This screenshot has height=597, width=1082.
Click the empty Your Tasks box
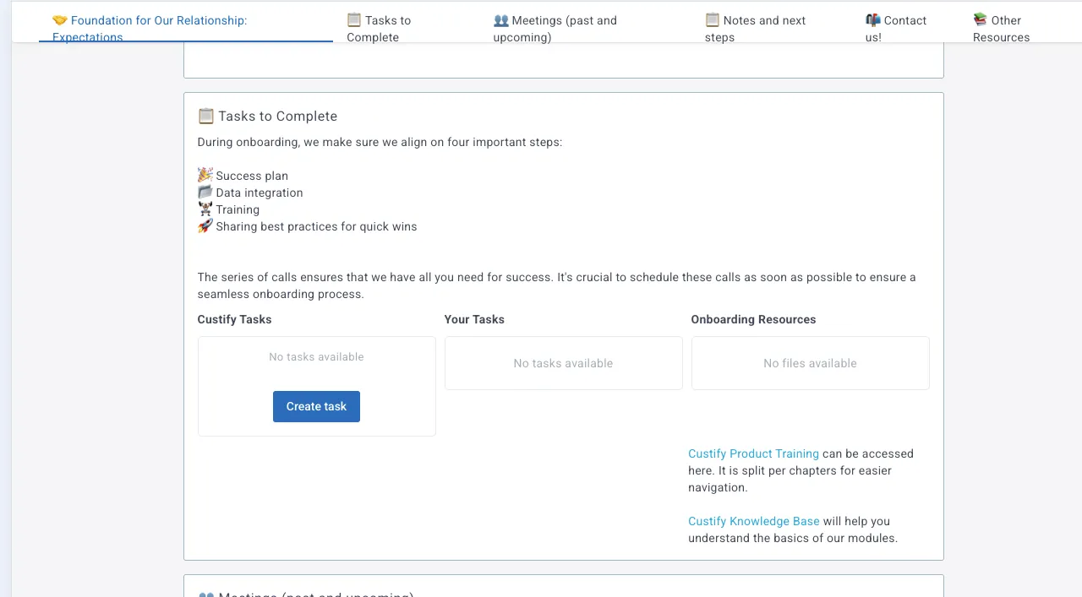coord(563,363)
